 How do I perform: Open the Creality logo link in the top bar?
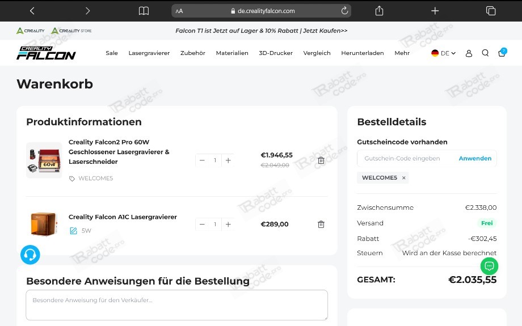30,31
